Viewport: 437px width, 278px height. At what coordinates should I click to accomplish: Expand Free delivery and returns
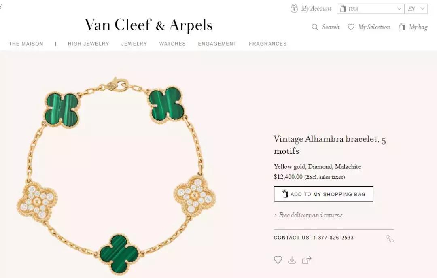coord(308,215)
